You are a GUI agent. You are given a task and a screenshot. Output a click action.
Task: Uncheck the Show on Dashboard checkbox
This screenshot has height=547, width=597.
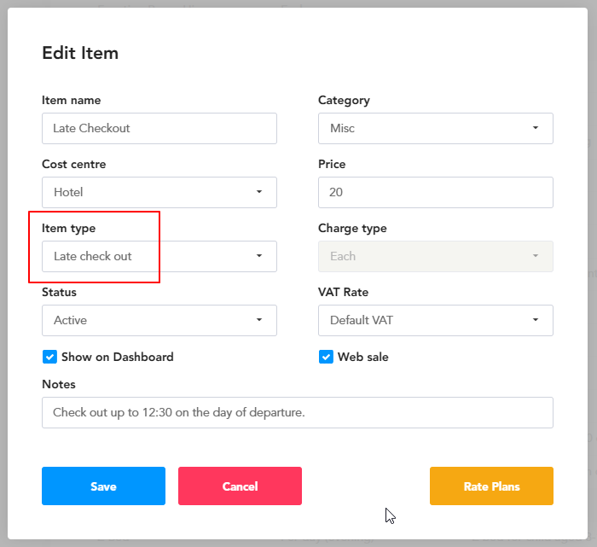click(x=49, y=357)
